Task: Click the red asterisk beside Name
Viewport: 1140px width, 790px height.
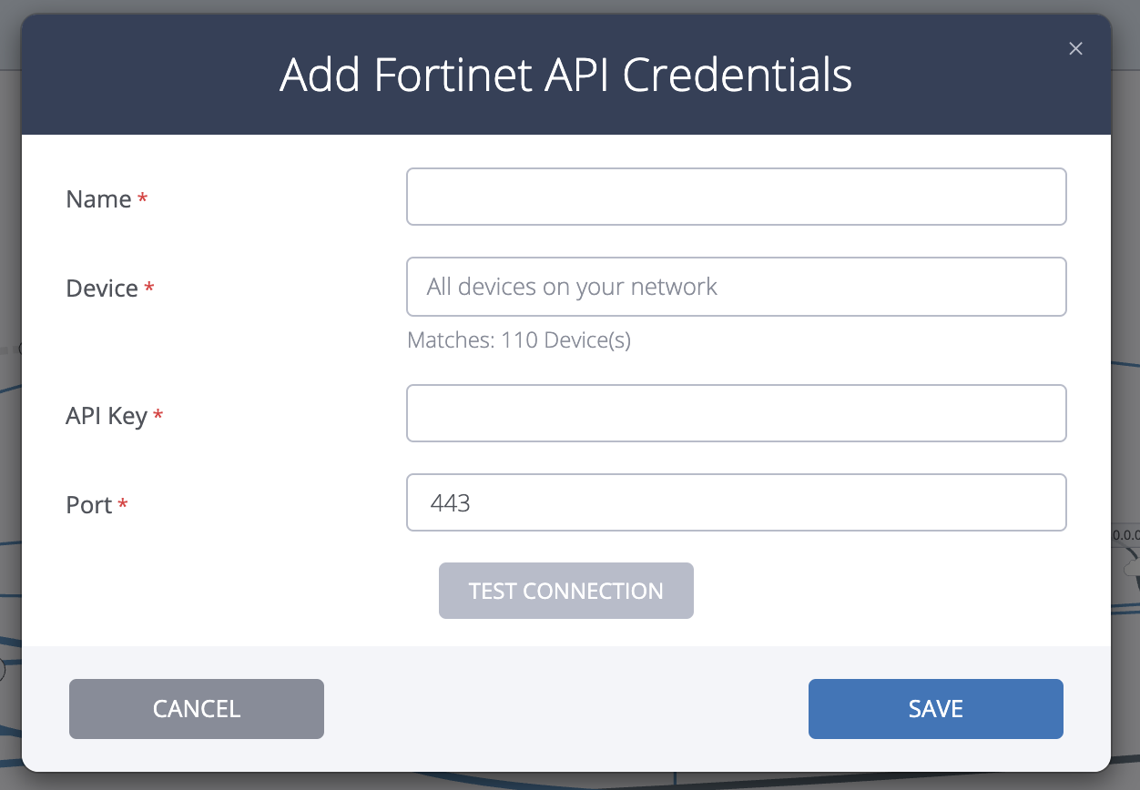Action: pos(142,198)
